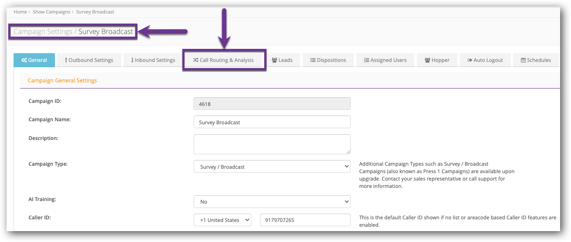Open the Schedules tab
Image resolution: width=571 pixels, height=242 pixels.
tap(536, 60)
